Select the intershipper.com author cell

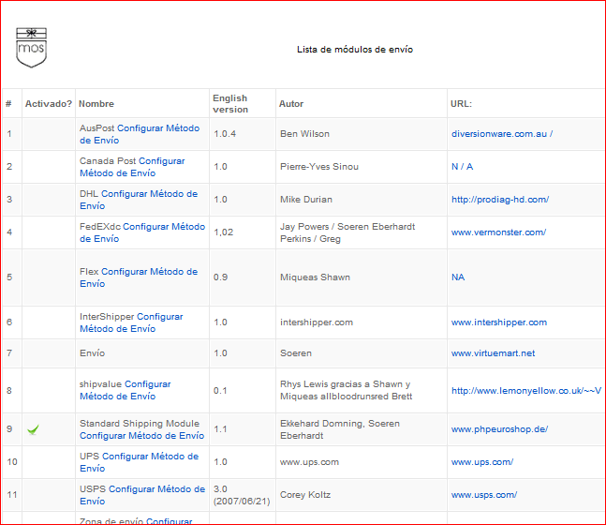coord(317,322)
